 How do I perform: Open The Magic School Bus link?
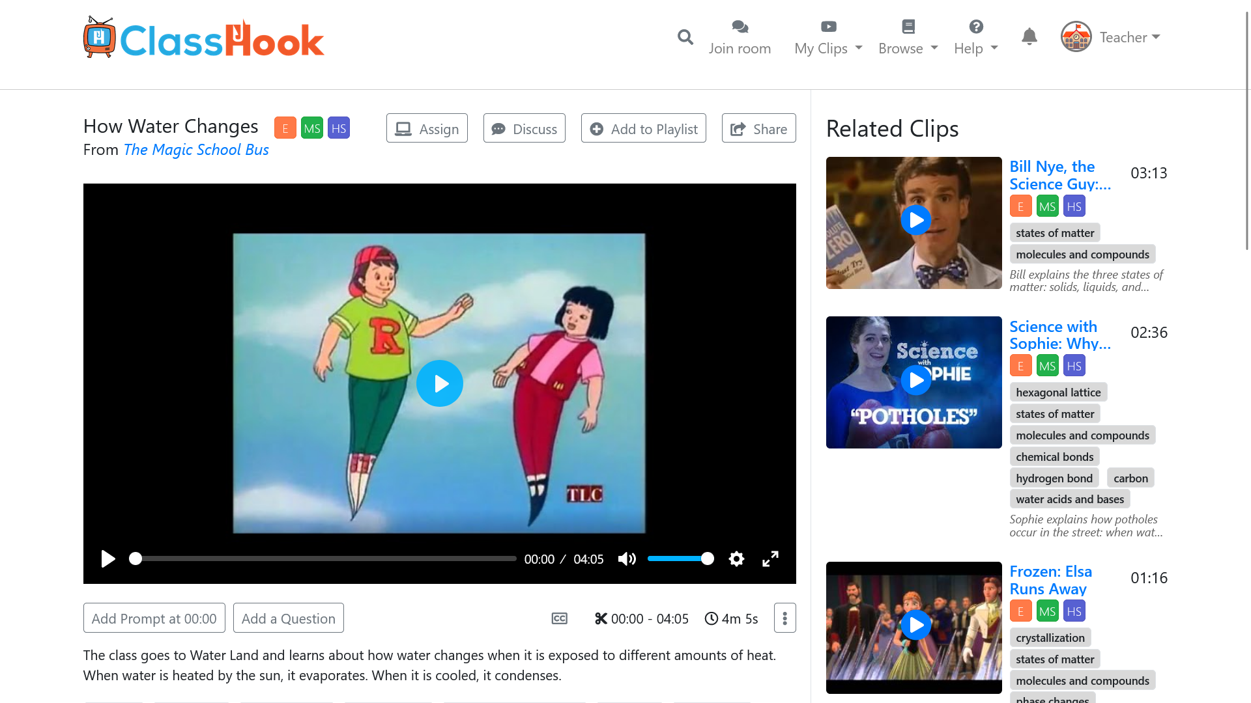(196, 150)
